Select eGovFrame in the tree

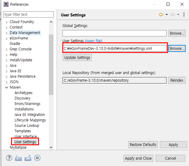[19, 38]
